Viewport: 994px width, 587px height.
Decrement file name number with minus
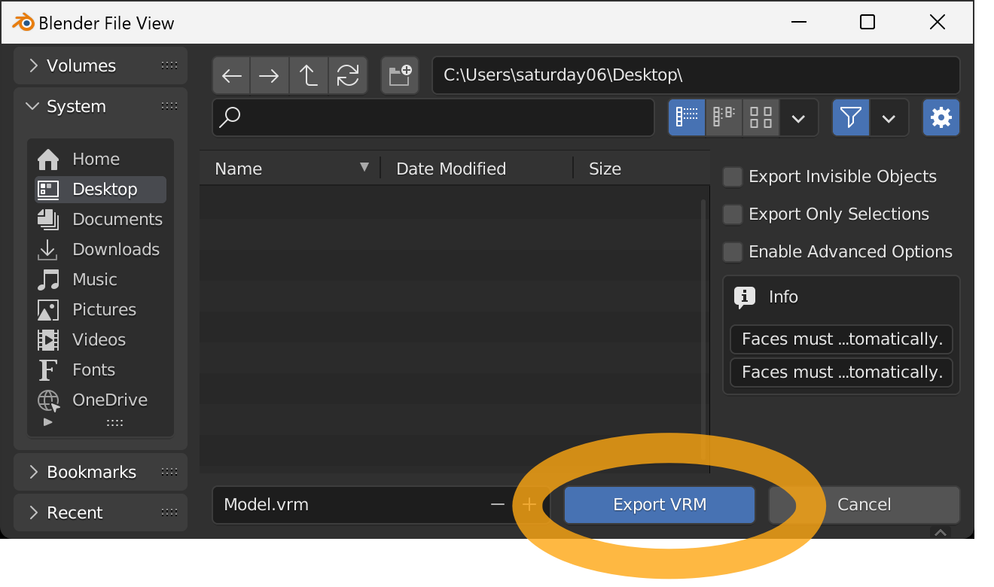click(x=497, y=504)
